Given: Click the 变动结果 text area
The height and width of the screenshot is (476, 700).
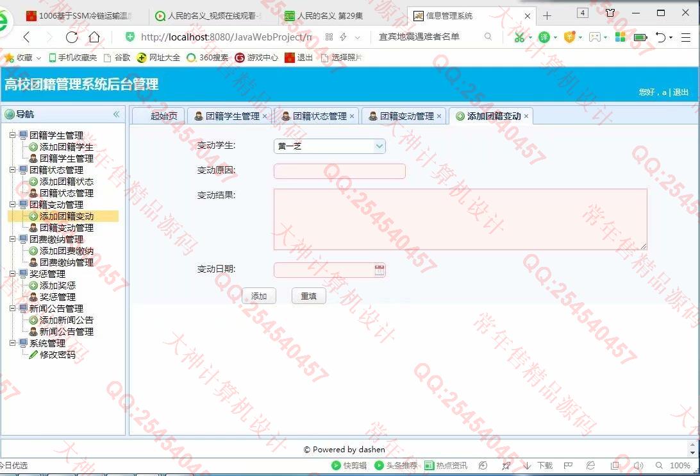Looking at the screenshot, I should [x=460, y=219].
